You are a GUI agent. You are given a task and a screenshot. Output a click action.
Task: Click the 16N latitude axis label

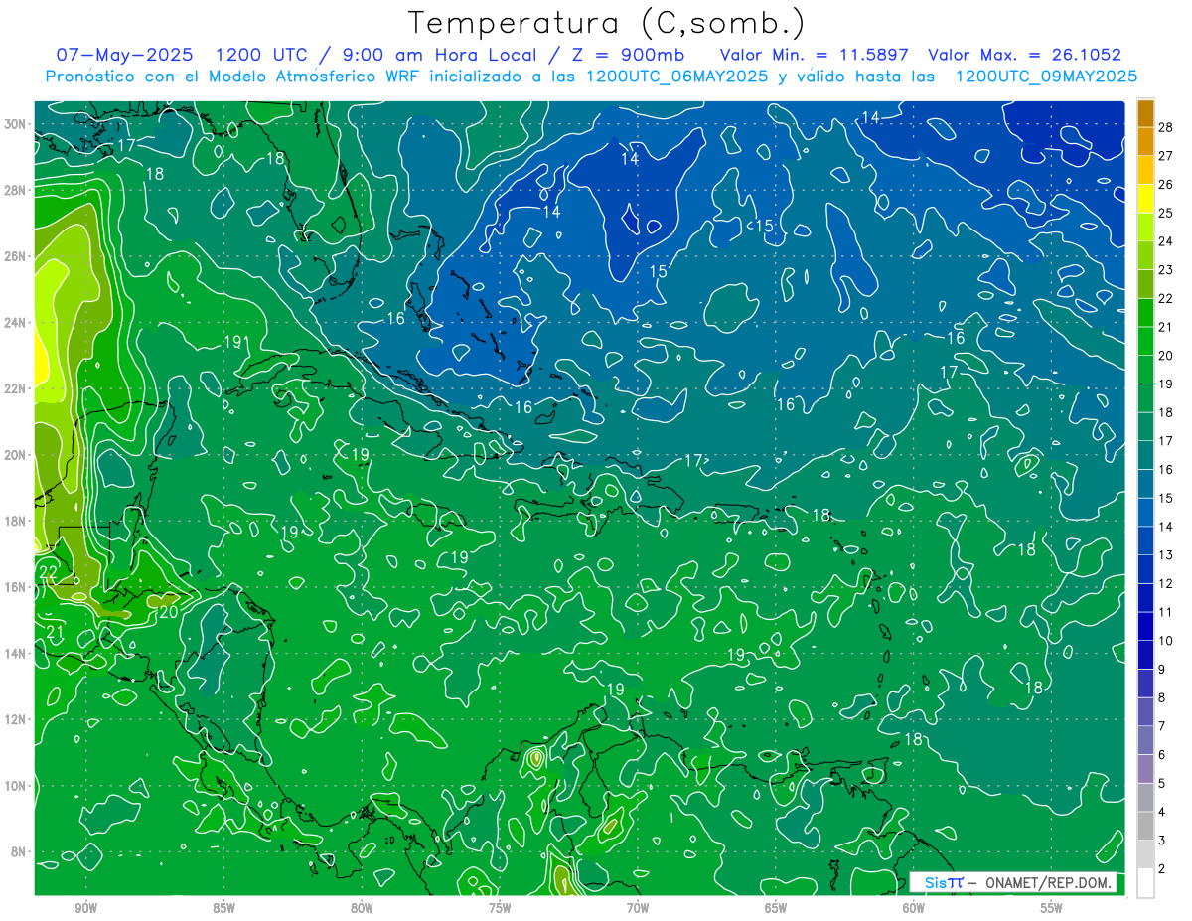17,587
